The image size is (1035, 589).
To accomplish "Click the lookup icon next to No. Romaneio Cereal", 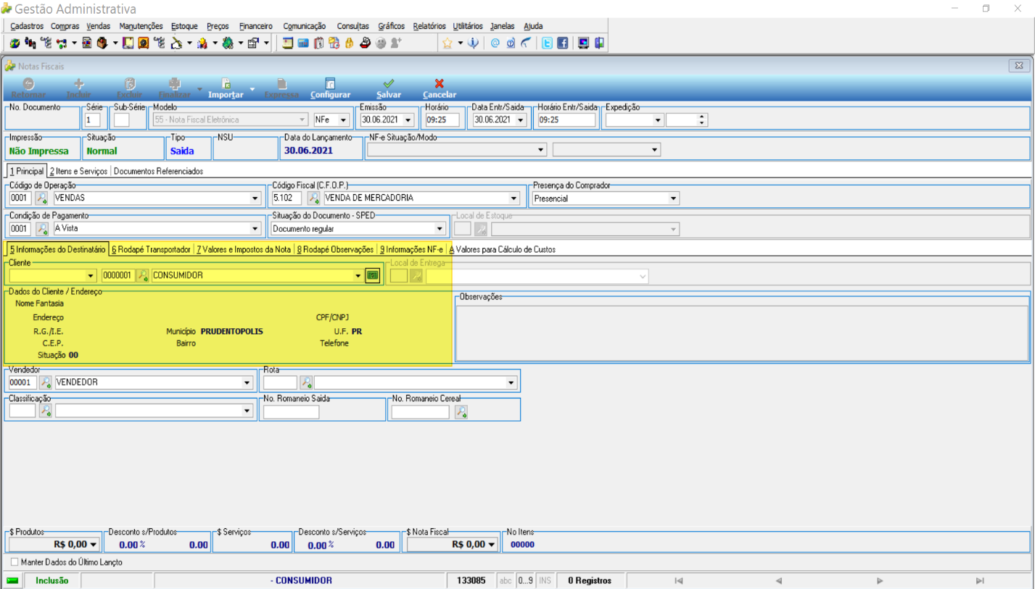I will tap(461, 412).
